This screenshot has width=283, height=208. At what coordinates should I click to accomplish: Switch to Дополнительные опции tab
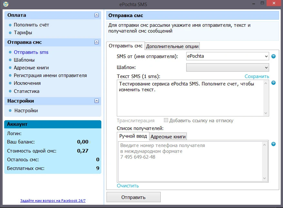(x=172, y=46)
